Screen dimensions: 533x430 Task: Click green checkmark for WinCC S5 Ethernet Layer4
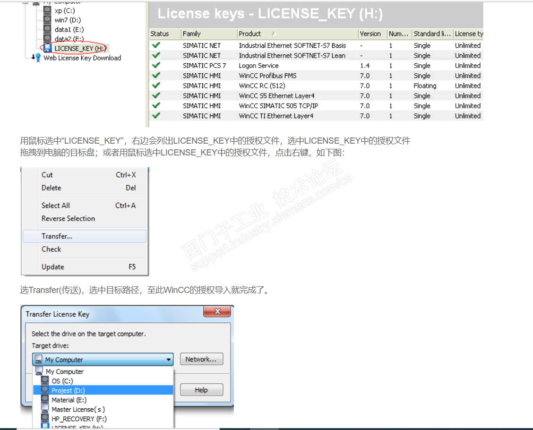coord(156,95)
